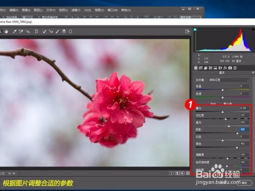Copy current settings to Before icon
Screen dimensions: 255x191
click(182, 173)
